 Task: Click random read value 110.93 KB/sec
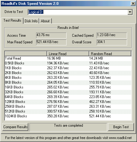click(x=100, y=82)
